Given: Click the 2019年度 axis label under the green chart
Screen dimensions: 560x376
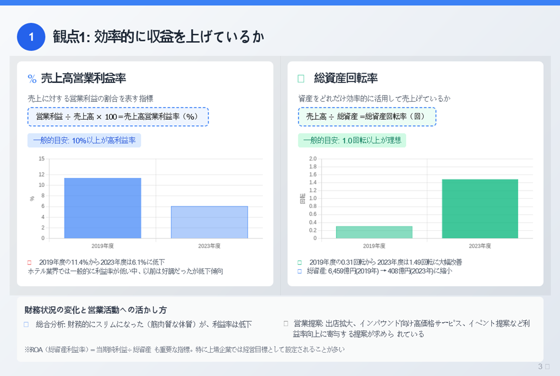Looking at the screenshot, I should (x=374, y=247).
